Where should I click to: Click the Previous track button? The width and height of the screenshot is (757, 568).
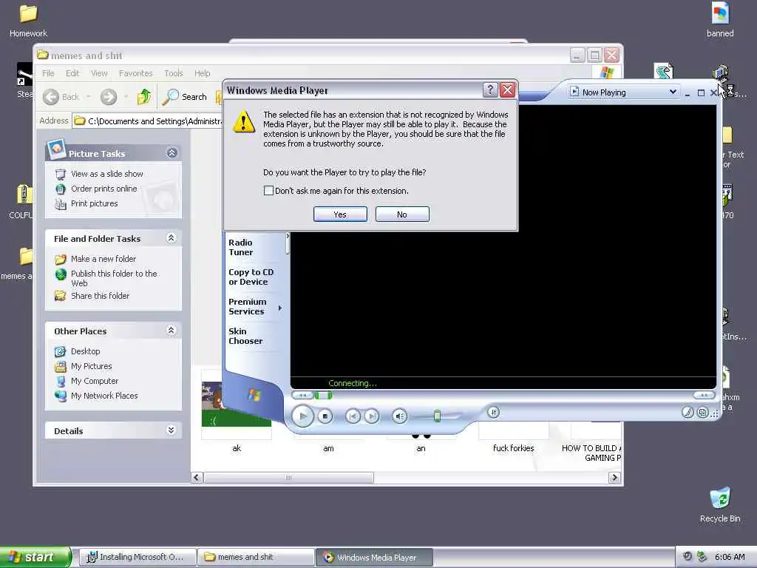tap(353, 416)
